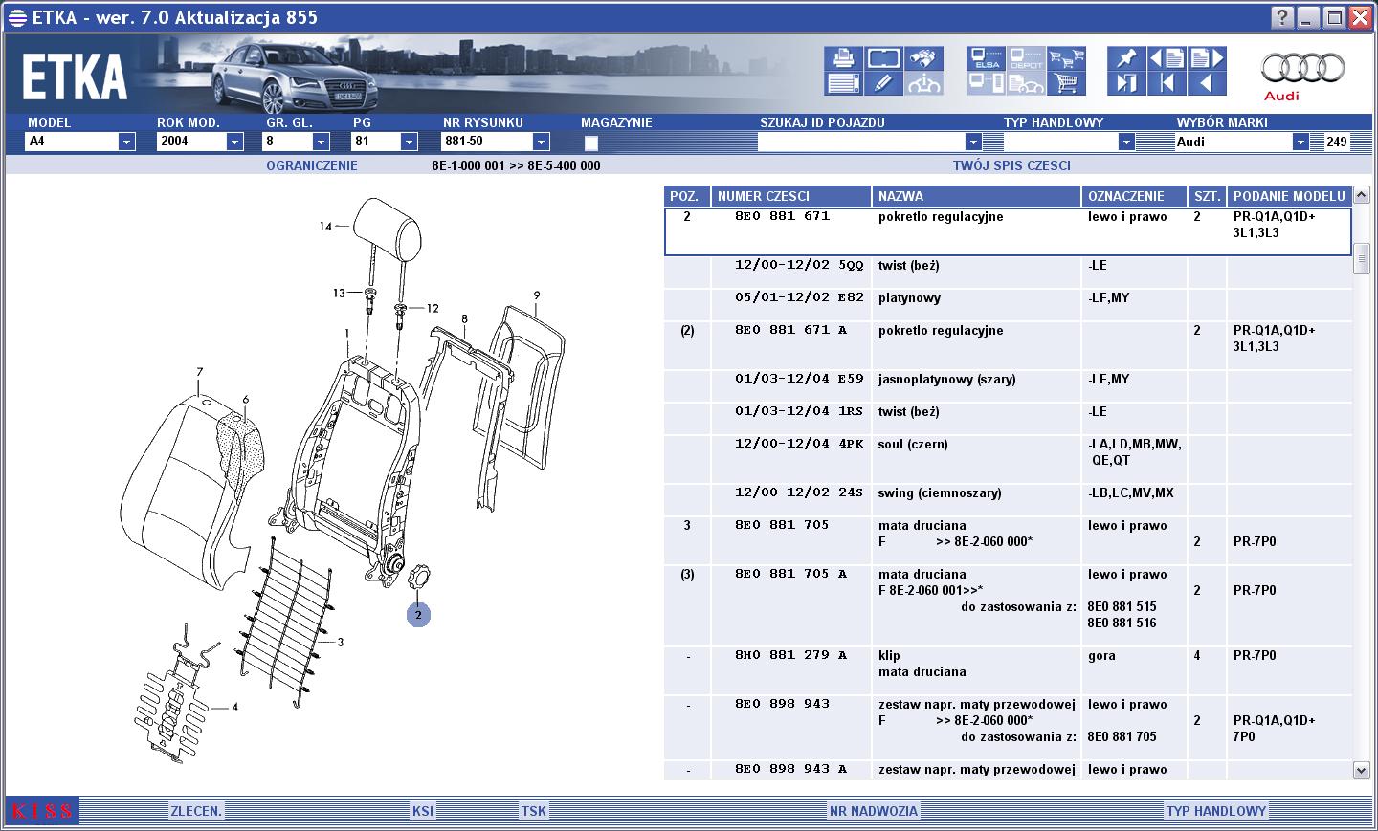Click the pushpin icon
Viewport: 1378px width, 831px height.
(x=1126, y=58)
